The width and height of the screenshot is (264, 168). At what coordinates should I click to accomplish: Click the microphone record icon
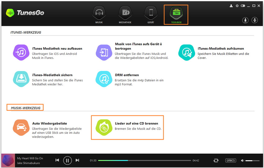tap(255, 20)
